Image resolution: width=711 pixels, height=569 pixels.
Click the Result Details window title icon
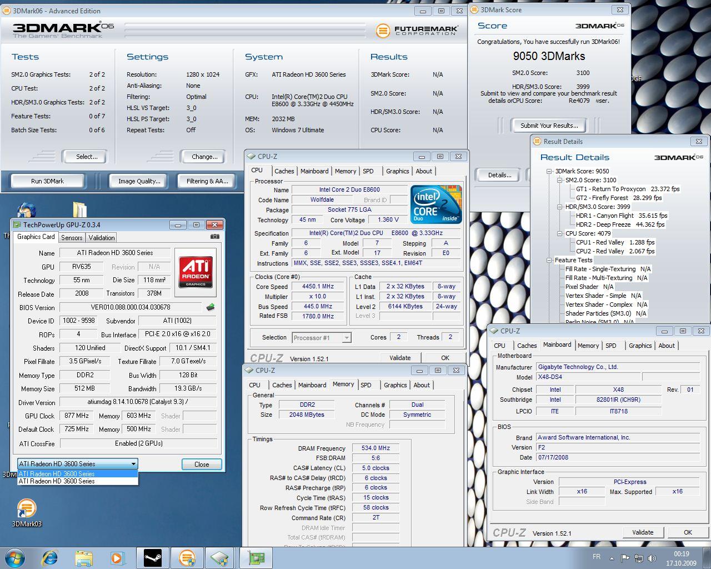[538, 141]
